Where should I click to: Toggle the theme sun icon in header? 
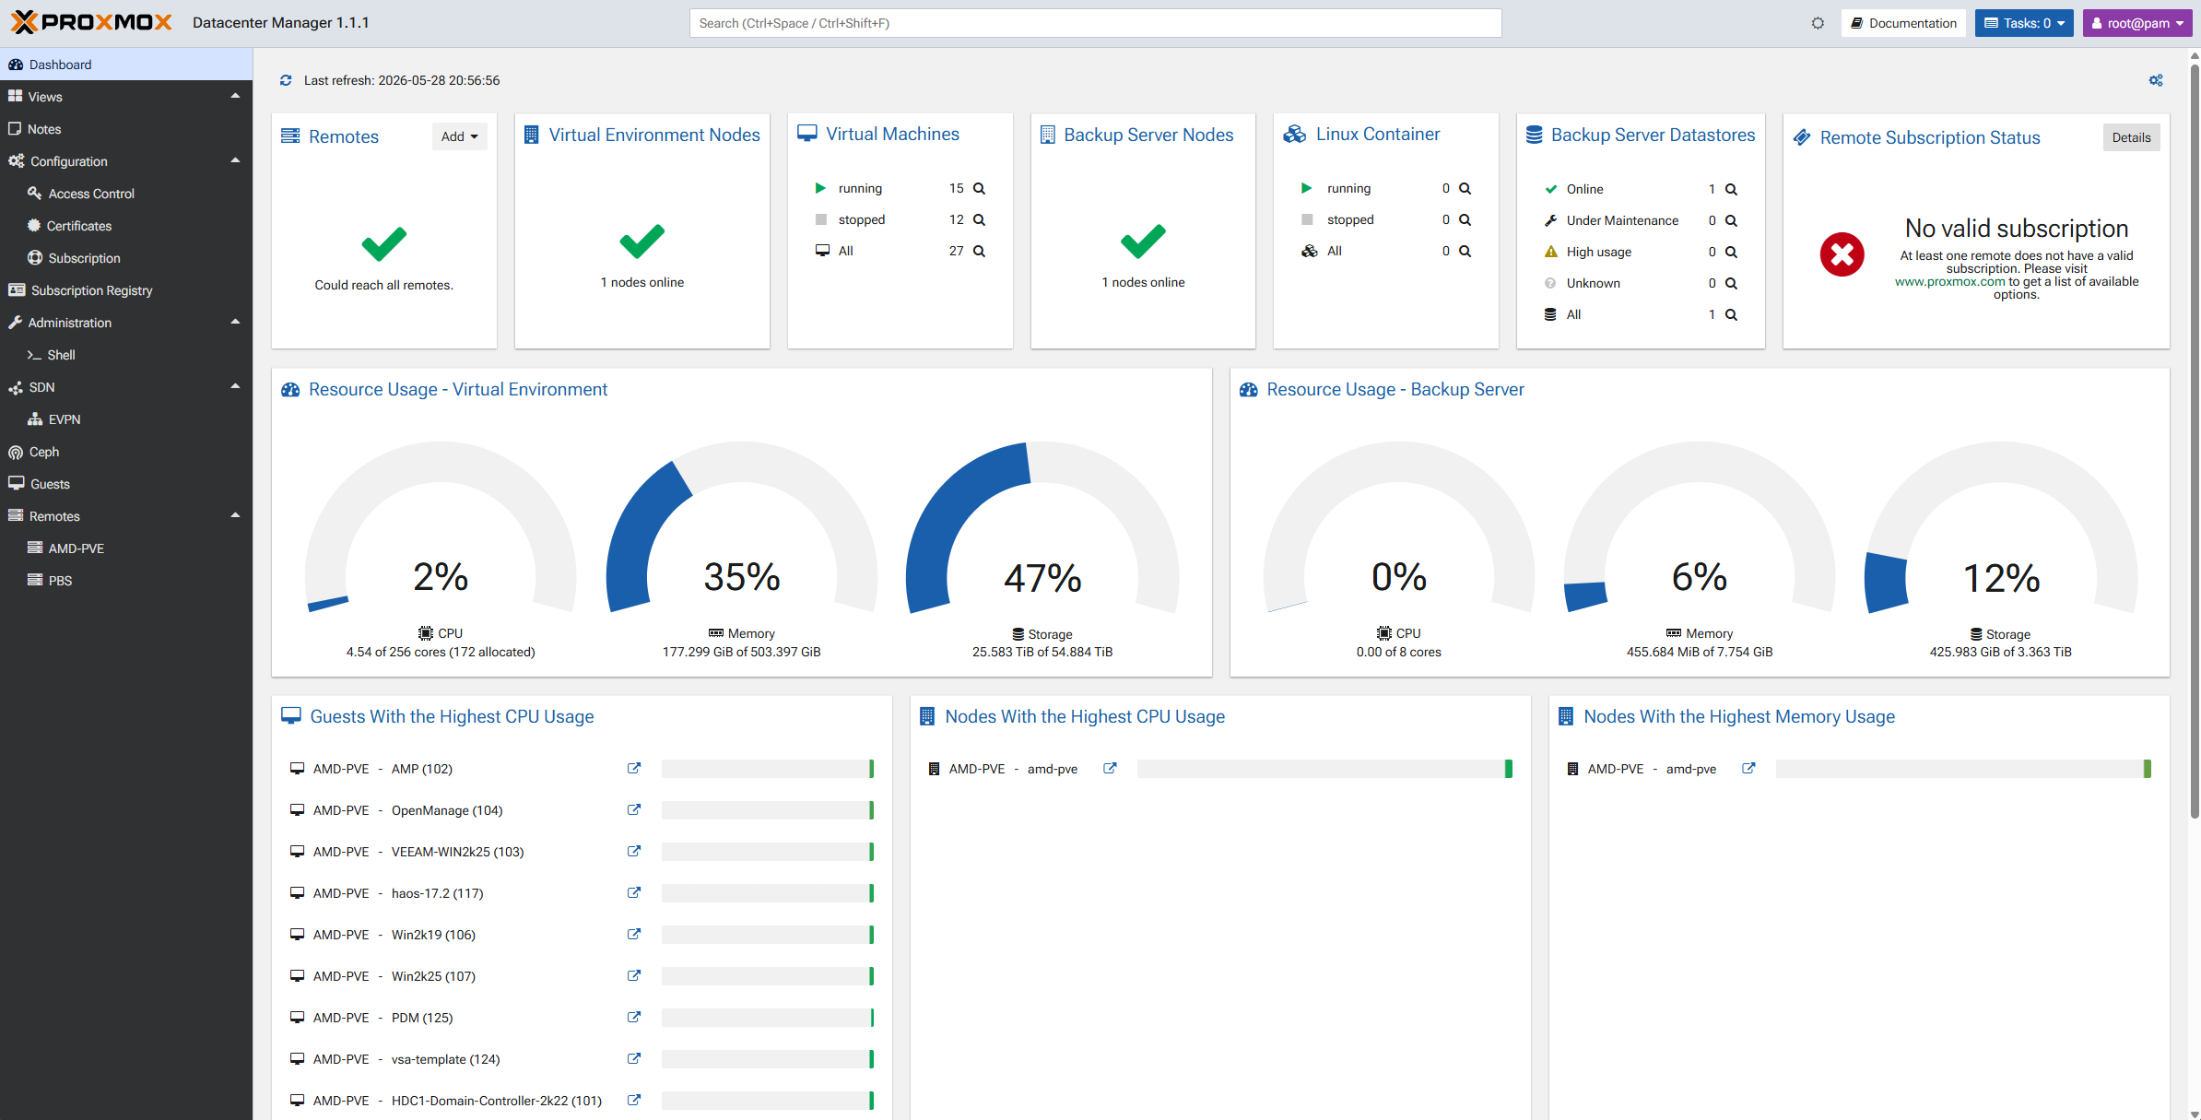[1818, 23]
